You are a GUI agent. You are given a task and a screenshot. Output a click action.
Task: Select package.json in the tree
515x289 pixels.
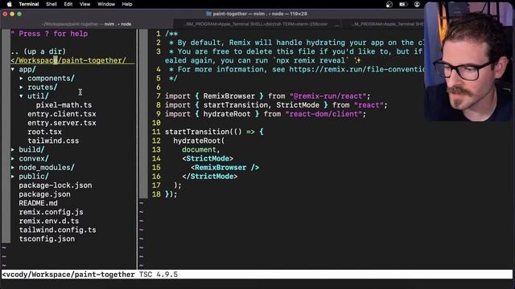[x=44, y=194]
